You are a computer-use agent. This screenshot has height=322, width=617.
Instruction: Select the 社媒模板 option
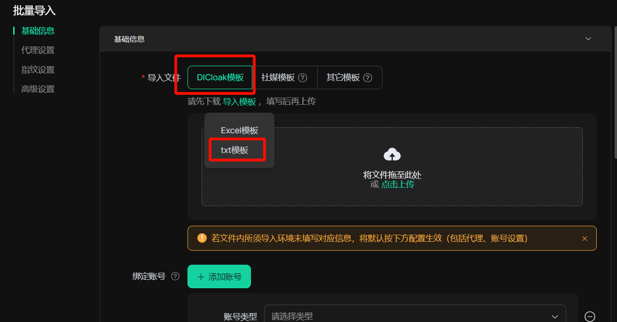pos(285,78)
